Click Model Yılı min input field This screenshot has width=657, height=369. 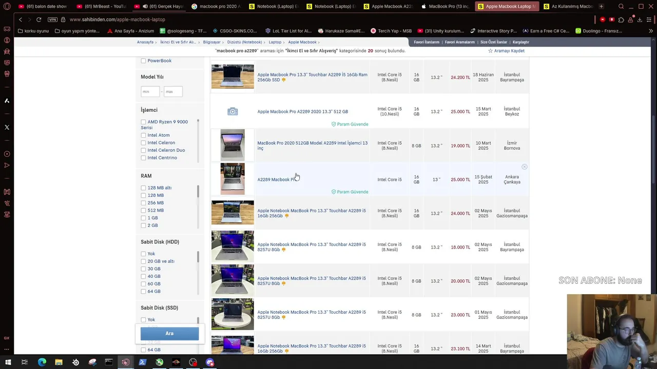tap(150, 91)
